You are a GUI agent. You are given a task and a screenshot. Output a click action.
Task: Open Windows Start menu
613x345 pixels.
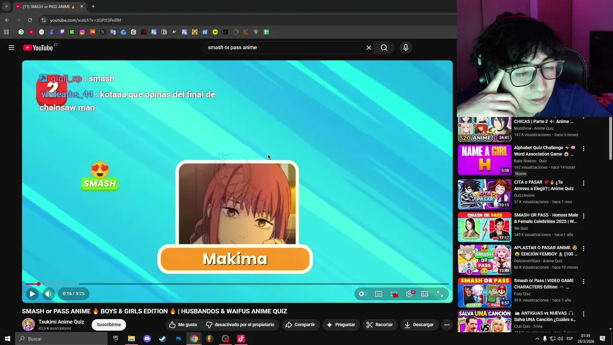(7, 339)
